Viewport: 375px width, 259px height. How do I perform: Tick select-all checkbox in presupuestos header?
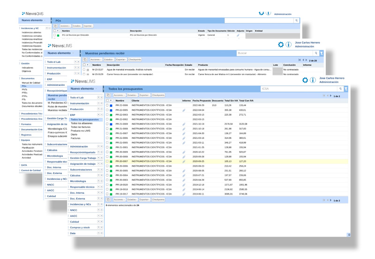[x=108, y=100]
